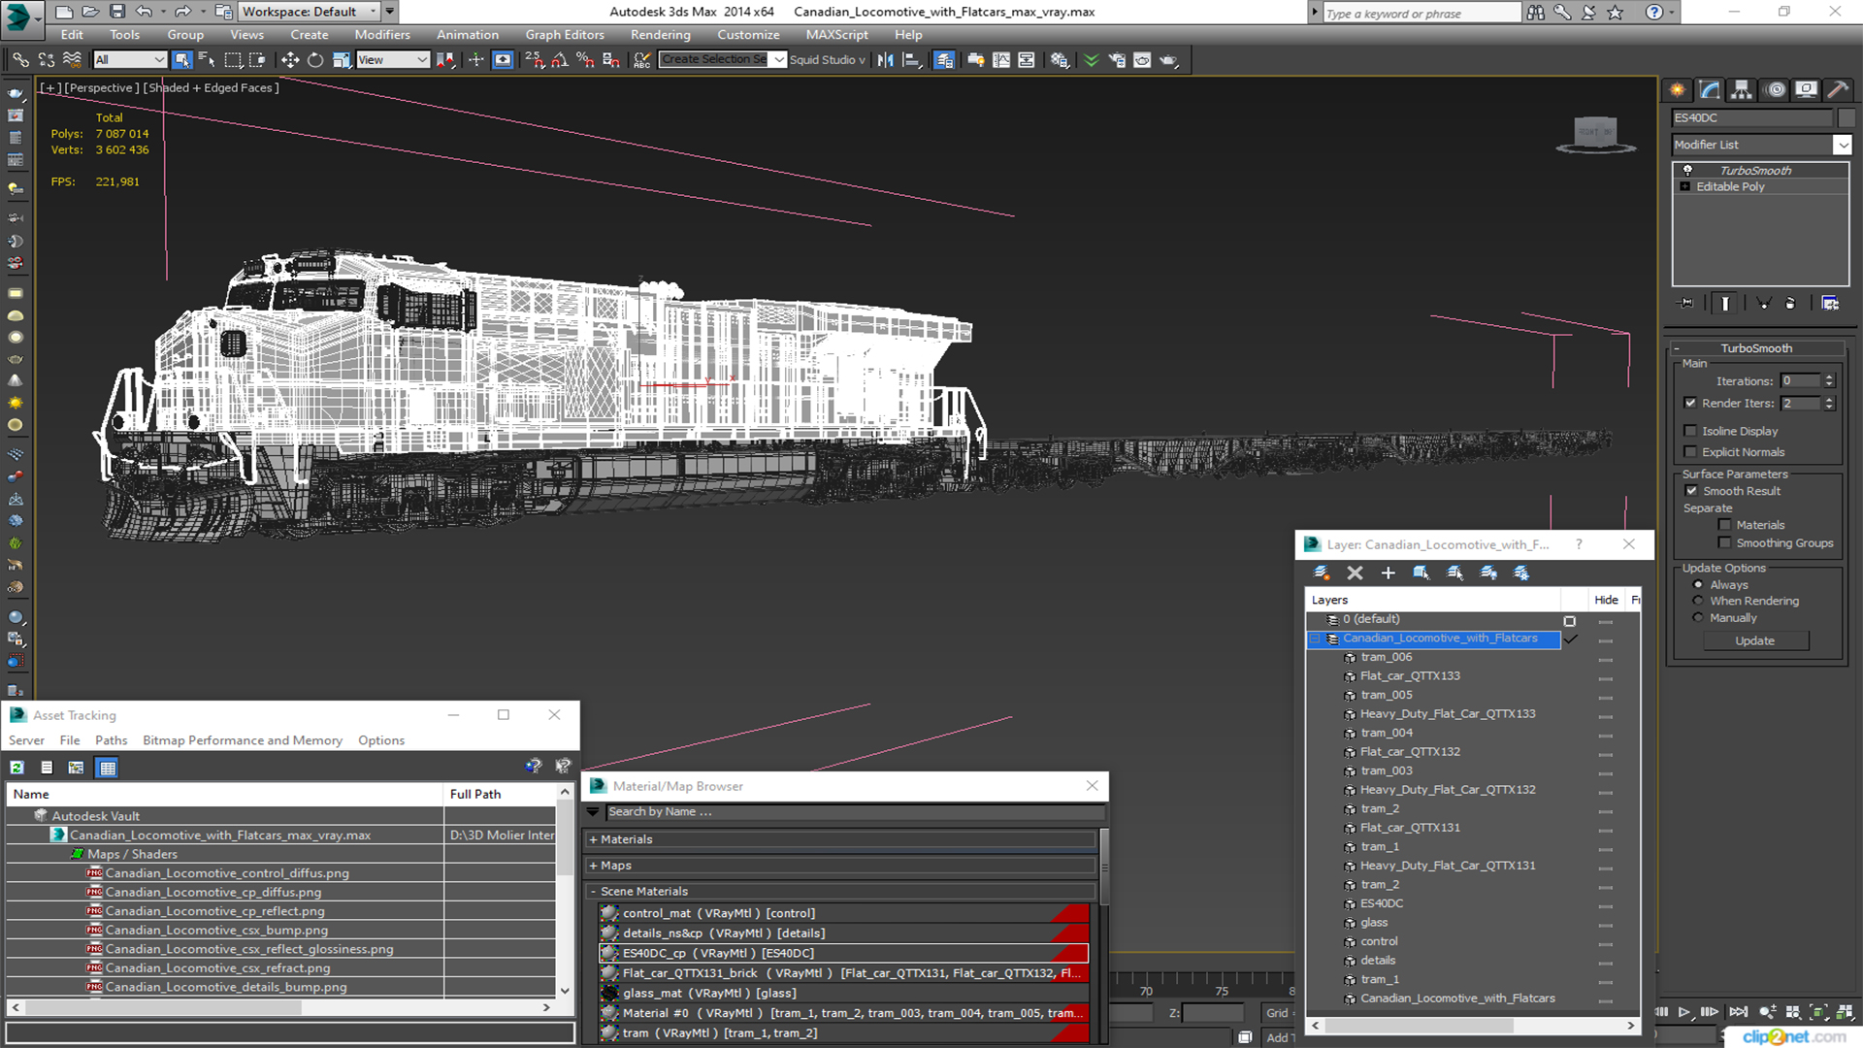1863x1048 pixels.
Task: Activate the Select and Link tool
Action: click(20, 60)
